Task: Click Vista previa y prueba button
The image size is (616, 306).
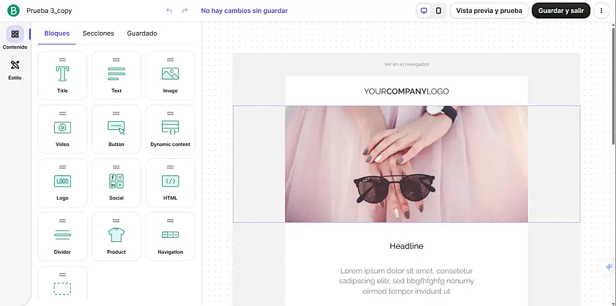Action: click(x=488, y=10)
